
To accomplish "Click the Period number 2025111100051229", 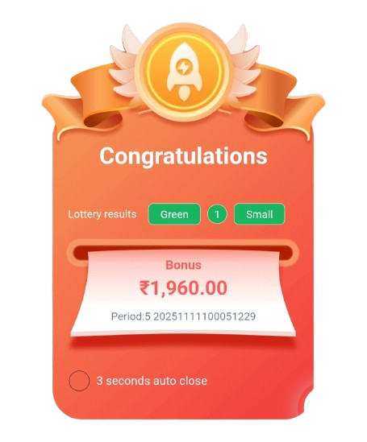I will click(x=205, y=316).
